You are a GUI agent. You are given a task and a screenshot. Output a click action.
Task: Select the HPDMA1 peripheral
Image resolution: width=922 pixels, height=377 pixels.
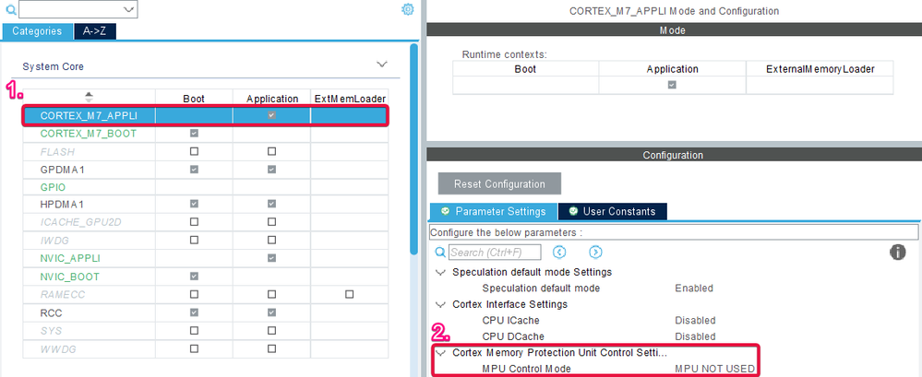click(63, 205)
